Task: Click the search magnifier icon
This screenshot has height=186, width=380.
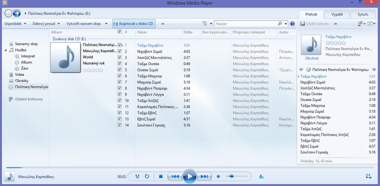Action: point(280,24)
